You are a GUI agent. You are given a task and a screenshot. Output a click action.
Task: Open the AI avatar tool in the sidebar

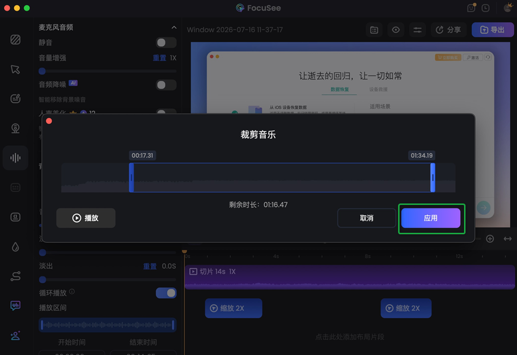coord(15,336)
